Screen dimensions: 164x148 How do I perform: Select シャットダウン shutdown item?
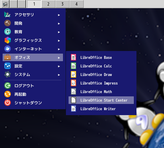pyautogui.click(x=33, y=103)
